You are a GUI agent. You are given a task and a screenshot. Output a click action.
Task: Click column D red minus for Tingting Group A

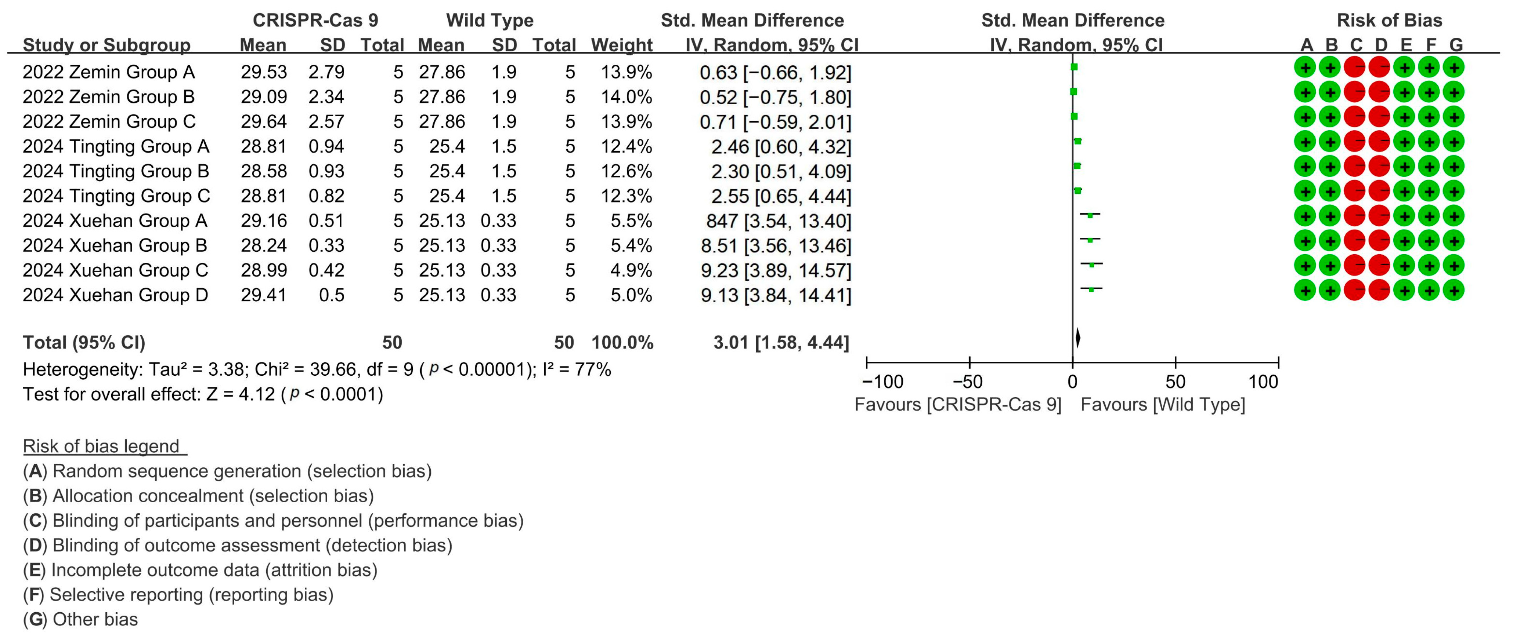coord(1379,142)
